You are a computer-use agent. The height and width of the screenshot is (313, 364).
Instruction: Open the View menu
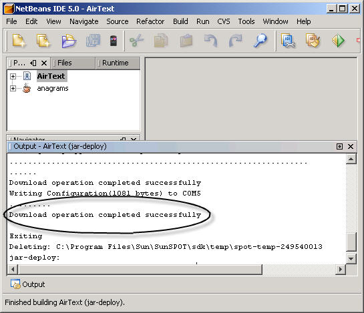53,21
